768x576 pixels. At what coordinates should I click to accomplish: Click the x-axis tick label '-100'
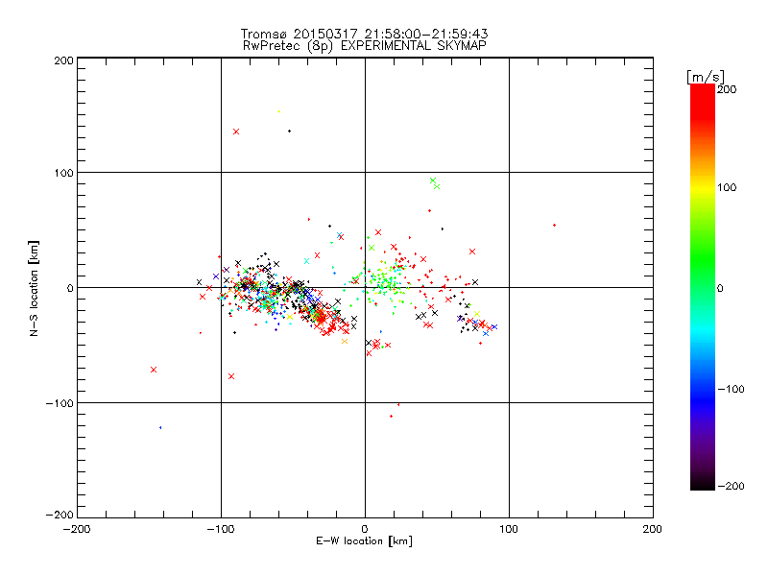[221, 529]
